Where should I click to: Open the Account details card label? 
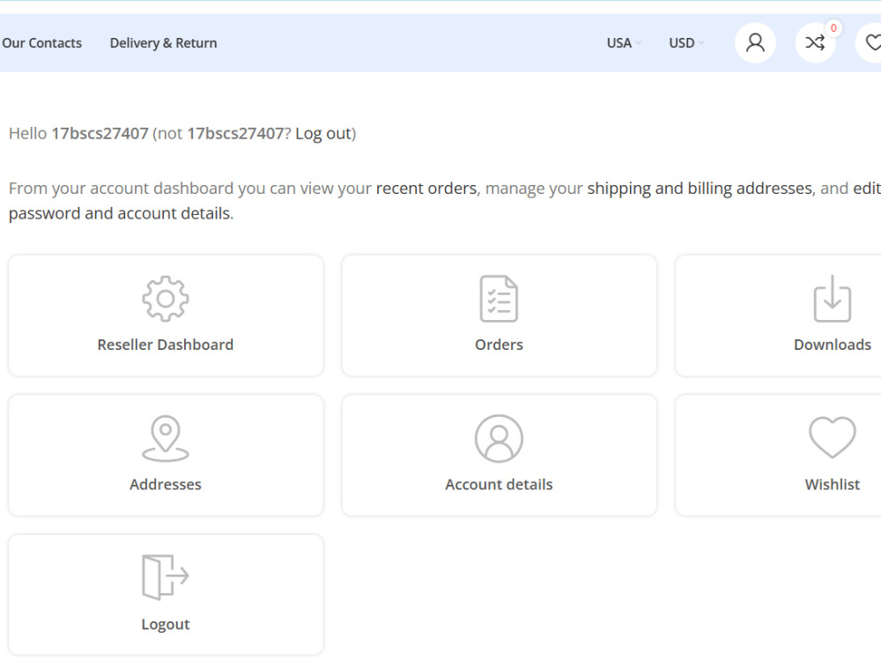(x=499, y=485)
